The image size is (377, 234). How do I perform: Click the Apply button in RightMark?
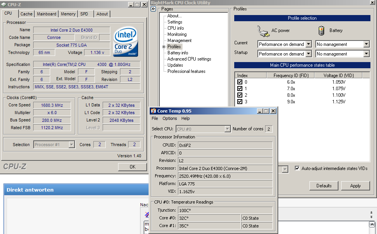(355, 186)
